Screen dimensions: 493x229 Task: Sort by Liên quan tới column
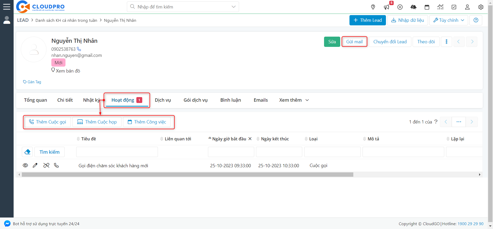pyautogui.click(x=176, y=139)
